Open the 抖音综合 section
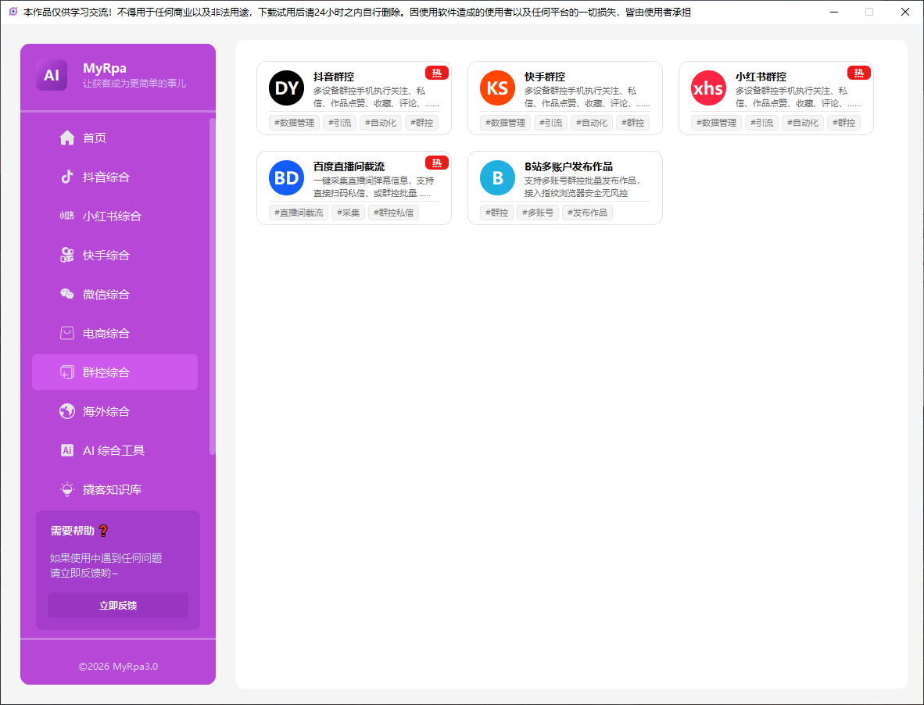The height and width of the screenshot is (705, 924). click(x=115, y=177)
